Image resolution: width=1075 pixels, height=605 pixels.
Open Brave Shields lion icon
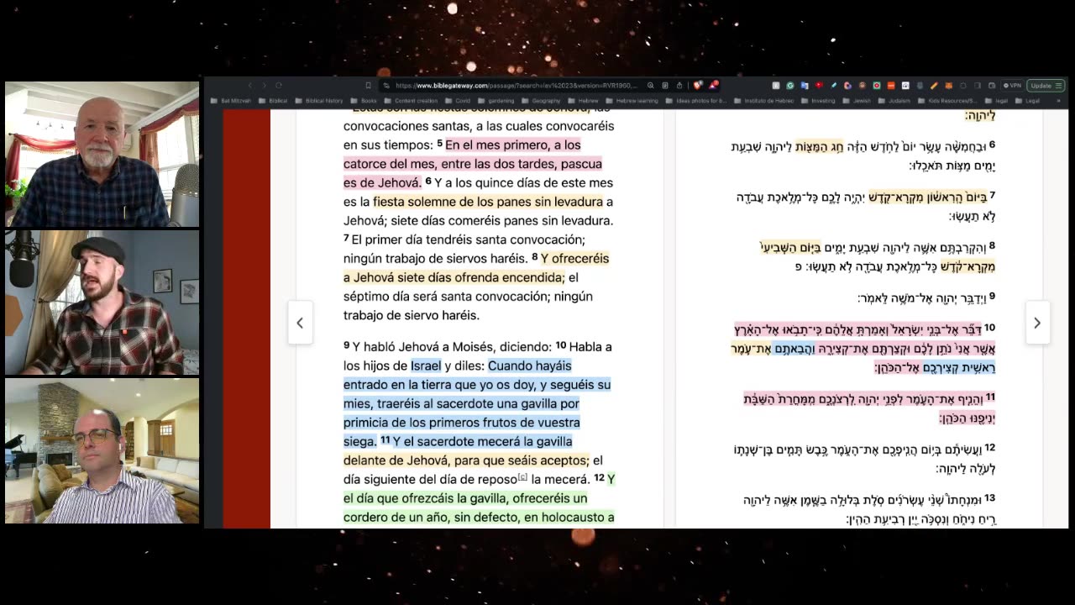coord(698,85)
